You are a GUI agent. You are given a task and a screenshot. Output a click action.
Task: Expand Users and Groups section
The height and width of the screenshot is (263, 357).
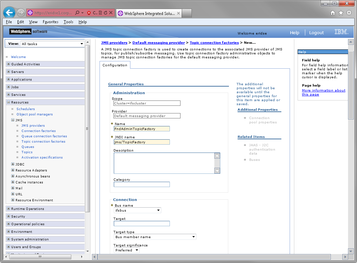tap(8, 247)
